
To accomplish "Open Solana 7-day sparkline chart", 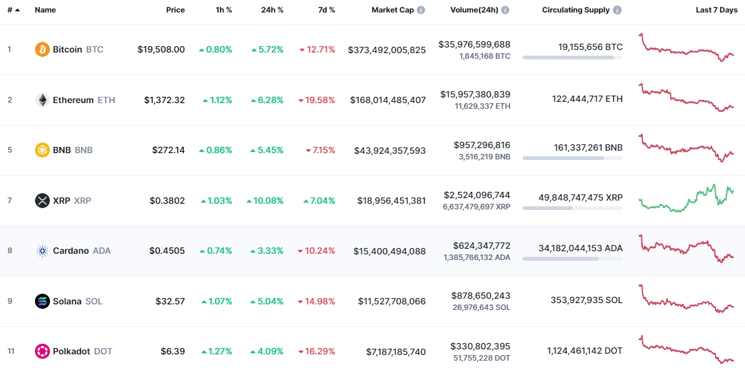I will pos(686,299).
